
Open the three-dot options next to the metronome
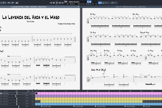[x=92, y=2]
